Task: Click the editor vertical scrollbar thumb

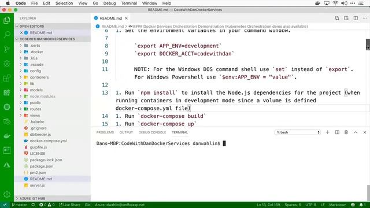Action: (368, 44)
